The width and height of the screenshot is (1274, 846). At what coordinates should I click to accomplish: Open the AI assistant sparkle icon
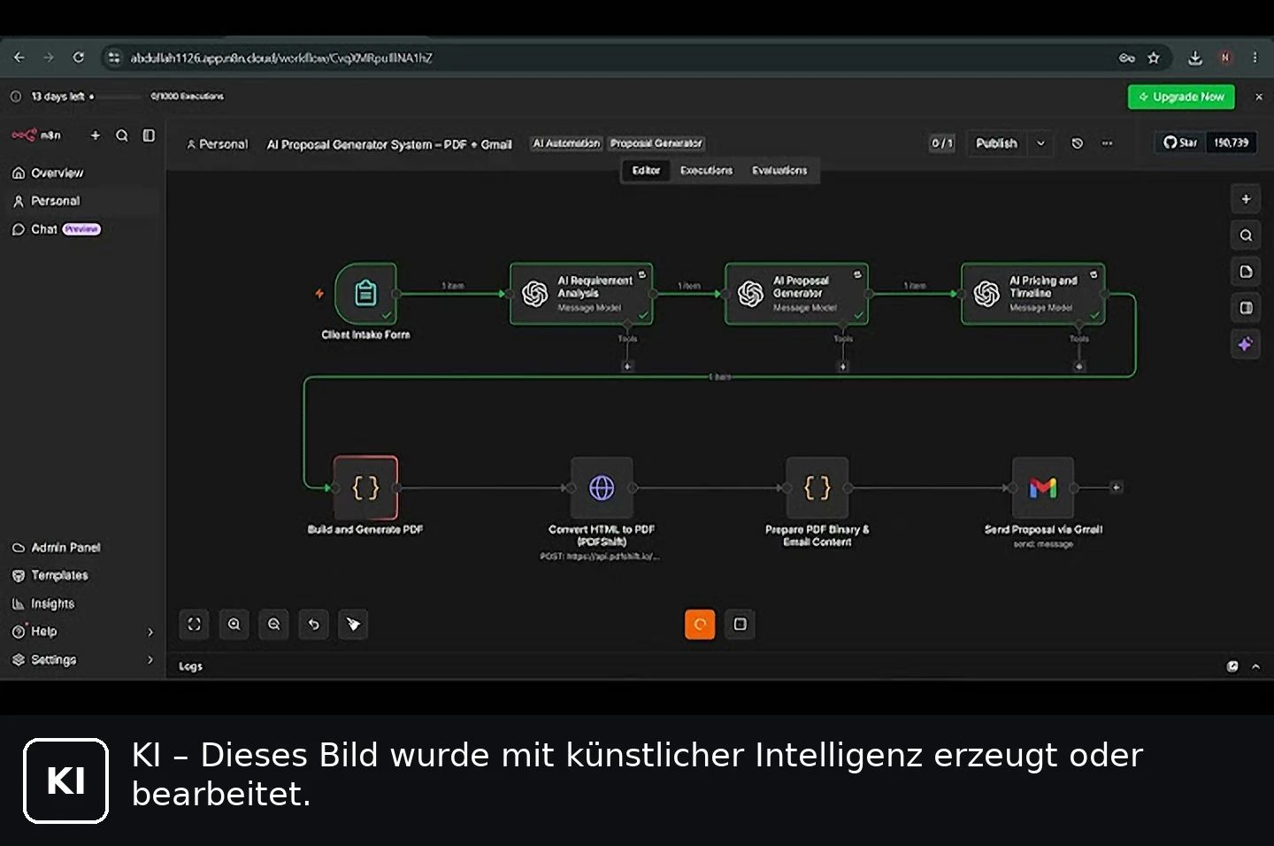(1246, 344)
